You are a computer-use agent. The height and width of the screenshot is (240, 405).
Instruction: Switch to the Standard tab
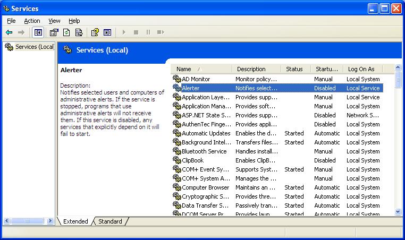point(110,221)
